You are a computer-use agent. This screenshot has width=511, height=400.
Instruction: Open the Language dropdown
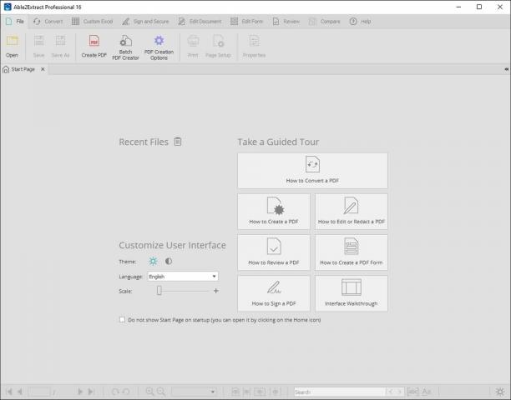click(x=183, y=277)
